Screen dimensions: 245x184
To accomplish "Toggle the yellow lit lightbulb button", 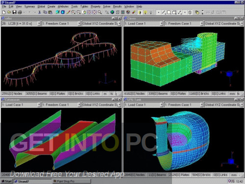I will pyautogui.click(x=145, y=12).
